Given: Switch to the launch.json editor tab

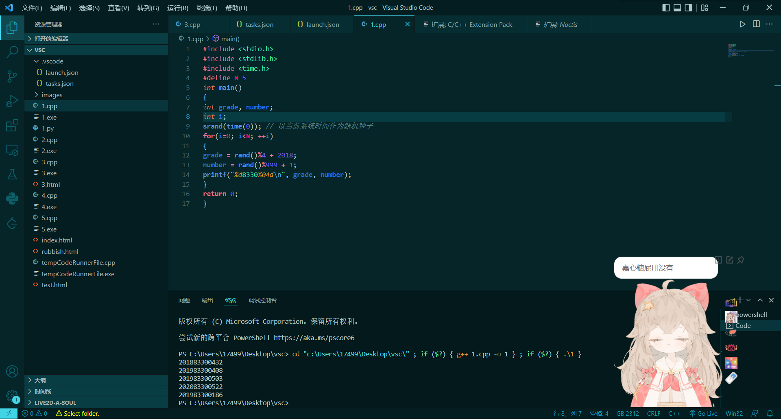Looking at the screenshot, I should pyautogui.click(x=322, y=24).
